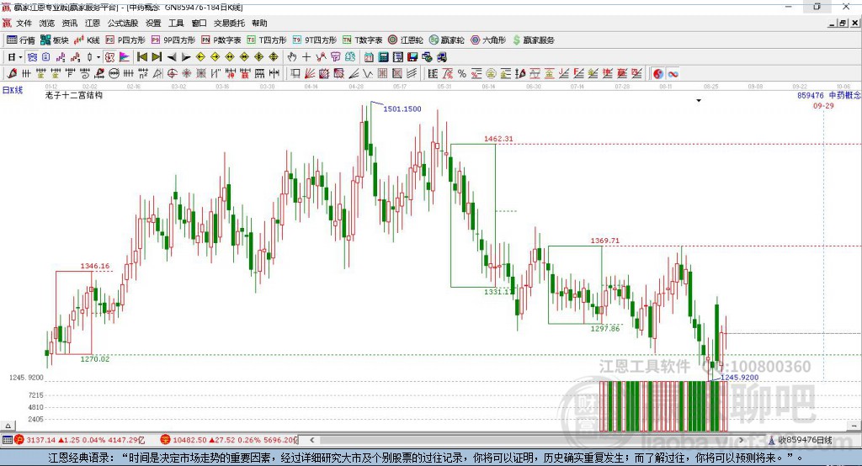Open the 设置 menu
This screenshot has height=466, width=862.
point(153,23)
